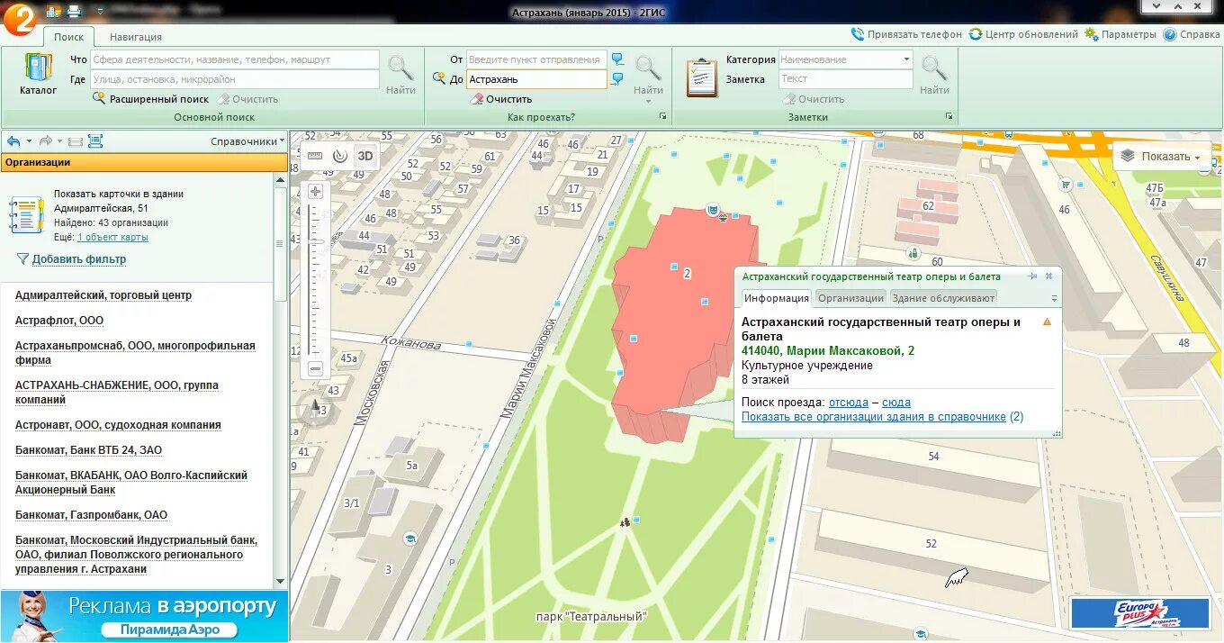The image size is (1224, 643).
Task: Click отсюда route link
Action: 849,403
